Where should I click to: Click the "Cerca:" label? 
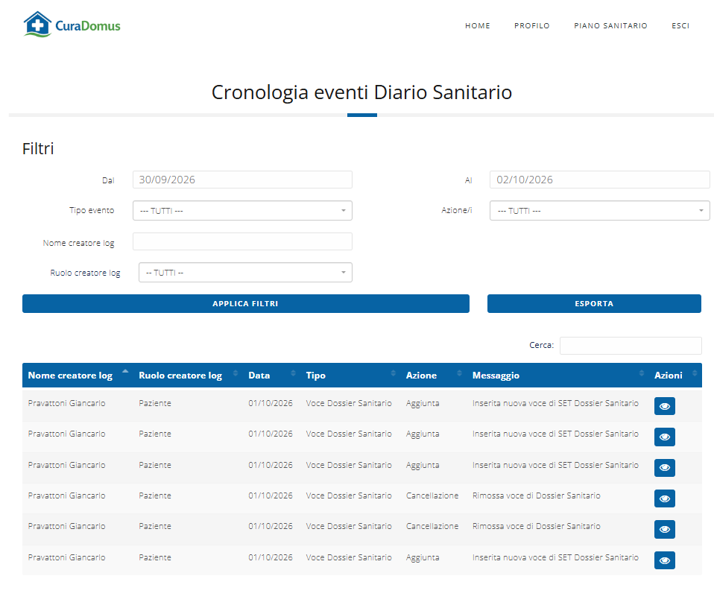[x=541, y=346]
